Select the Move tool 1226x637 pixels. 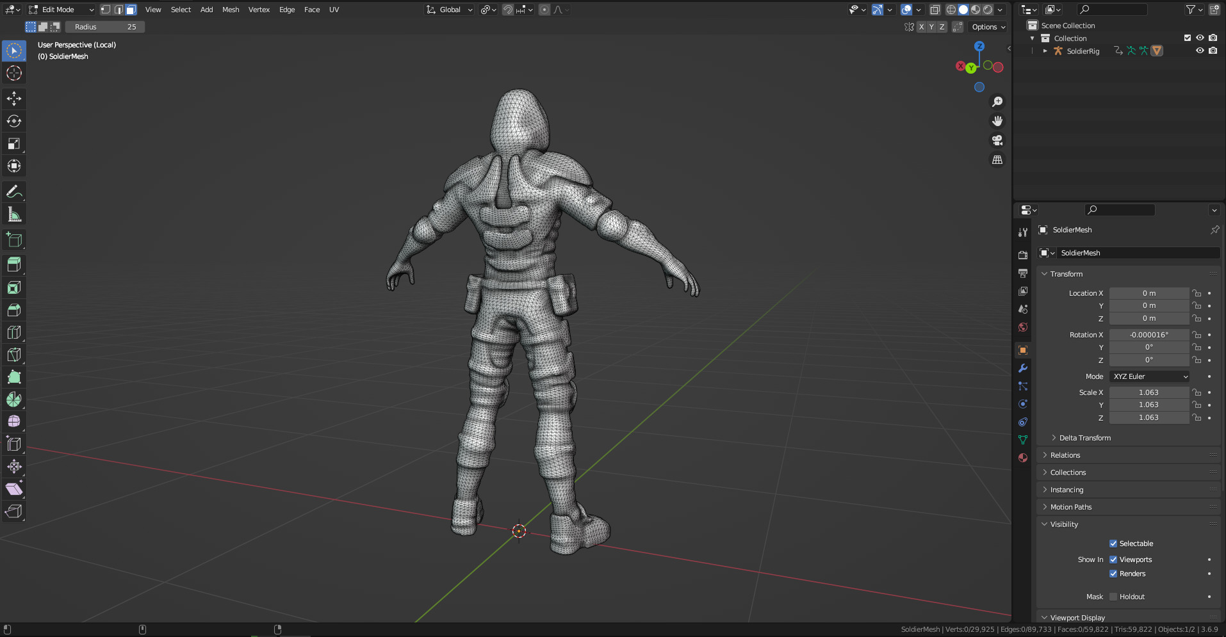[x=14, y=99]
